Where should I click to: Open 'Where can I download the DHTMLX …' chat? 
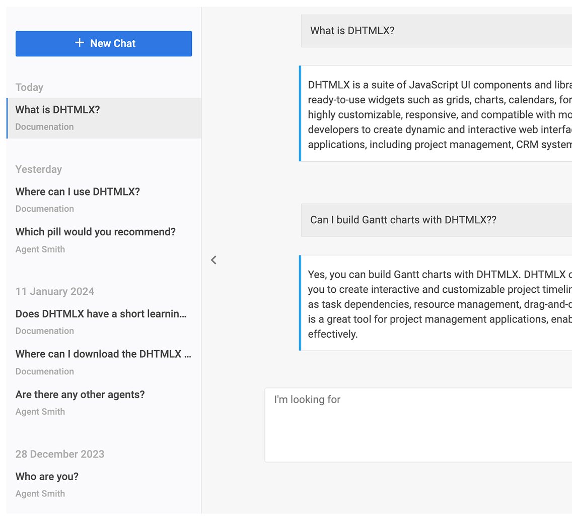[104, 362]
